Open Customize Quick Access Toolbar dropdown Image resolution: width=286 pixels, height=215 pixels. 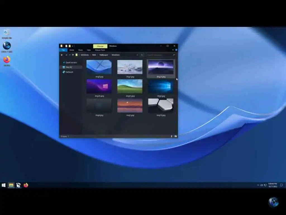[72, 46]
